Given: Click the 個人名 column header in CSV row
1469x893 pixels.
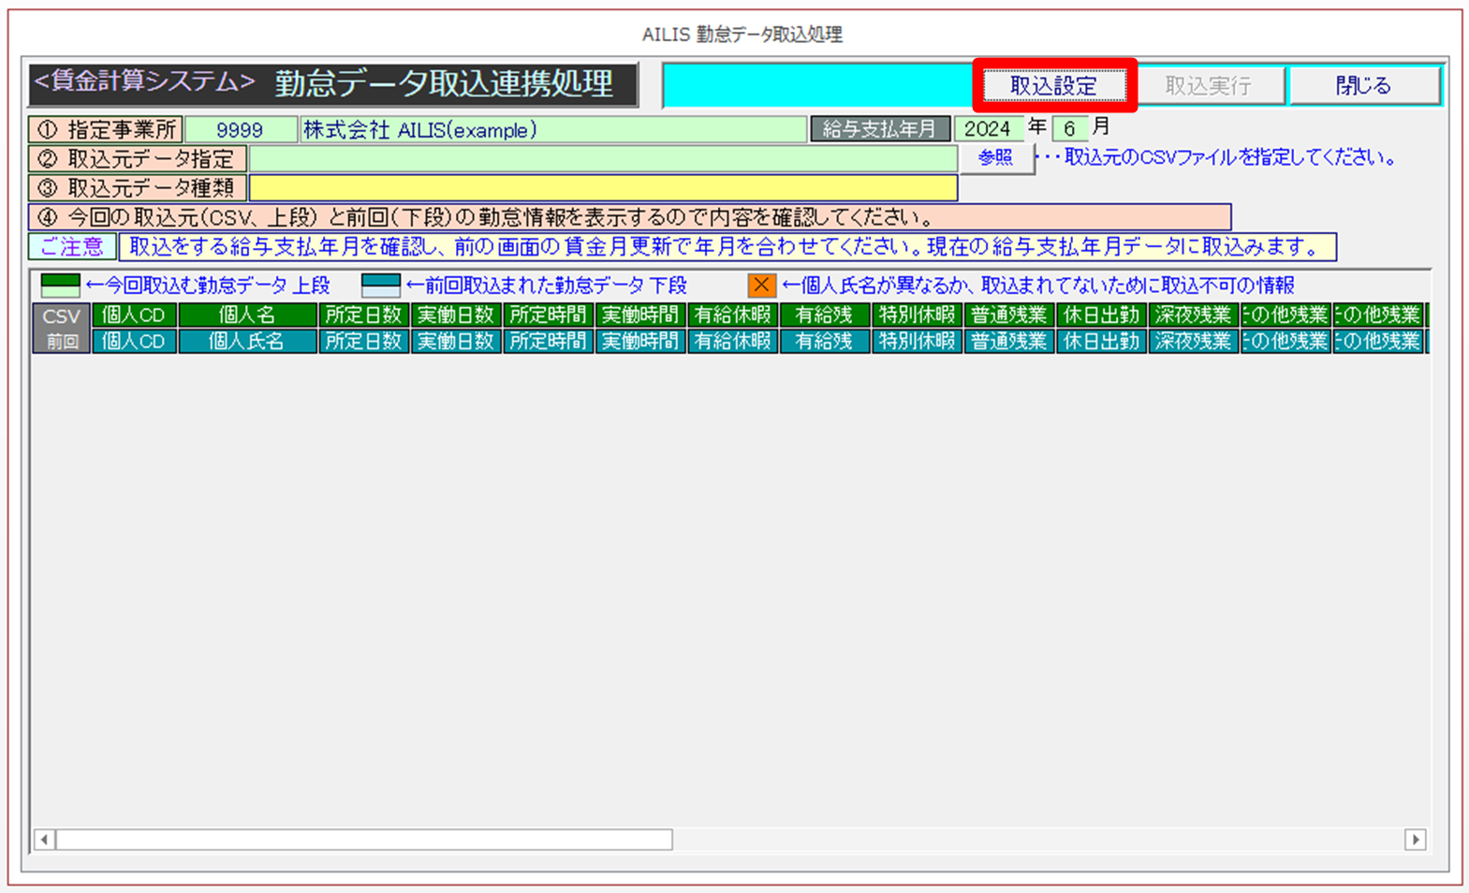Looking at the screenshot, I should coord(246,315).
